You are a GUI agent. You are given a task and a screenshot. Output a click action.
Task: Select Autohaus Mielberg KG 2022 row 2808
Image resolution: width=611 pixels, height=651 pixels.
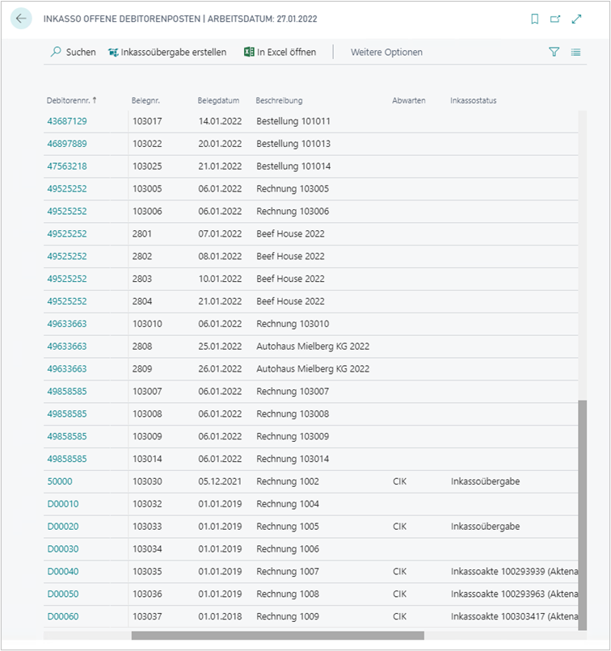click(312, 346)
